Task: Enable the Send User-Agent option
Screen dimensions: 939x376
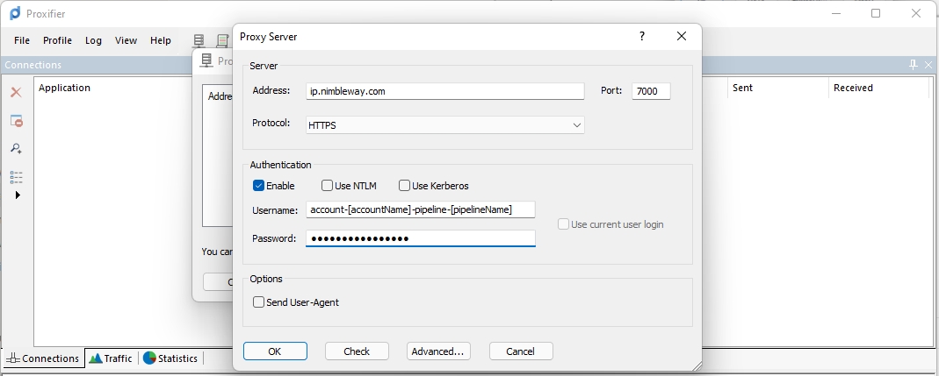Action: (259, 302)
